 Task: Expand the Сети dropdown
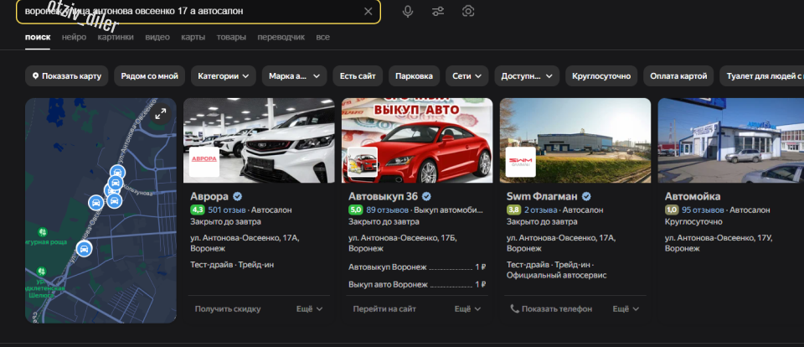466,76
